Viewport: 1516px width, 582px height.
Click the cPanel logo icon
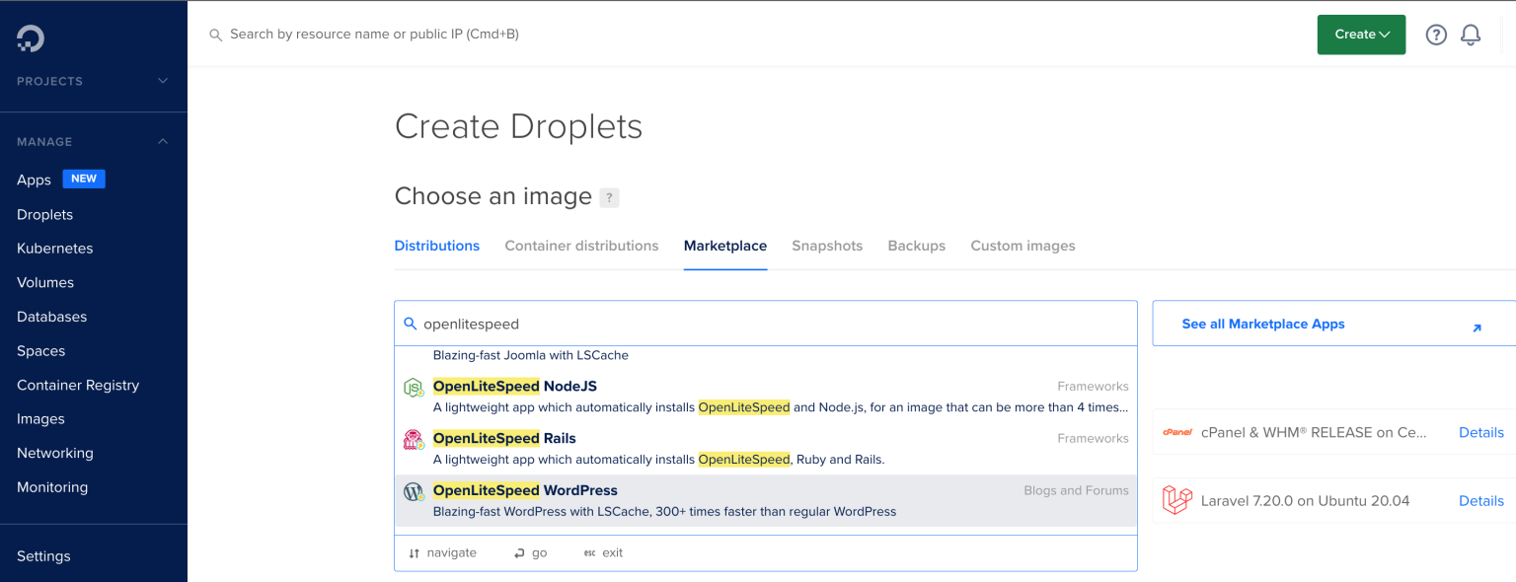(x=1177, y=432)
